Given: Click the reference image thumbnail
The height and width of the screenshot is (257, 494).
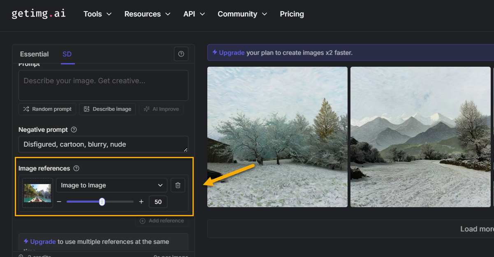Looking at the screenshot, I should [x=37, y=192].
